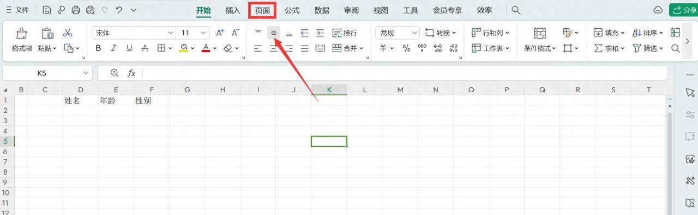Expand the Merge (合并) dropdown
The height and width of the screenshot is (215, 698).
(361, 48)
